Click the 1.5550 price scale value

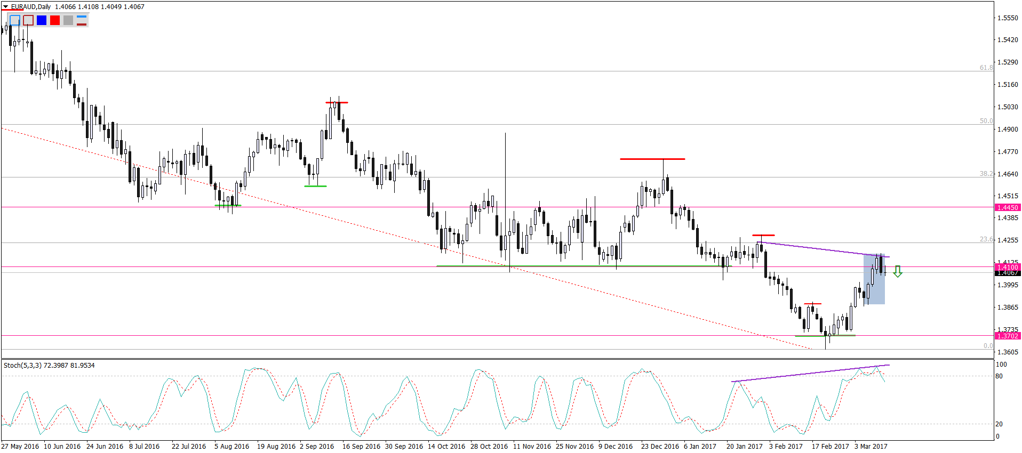[1008, 18]
